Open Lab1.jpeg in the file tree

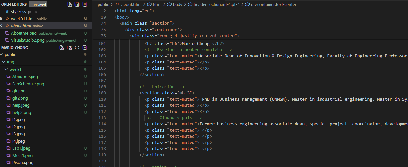coord(21,148)
